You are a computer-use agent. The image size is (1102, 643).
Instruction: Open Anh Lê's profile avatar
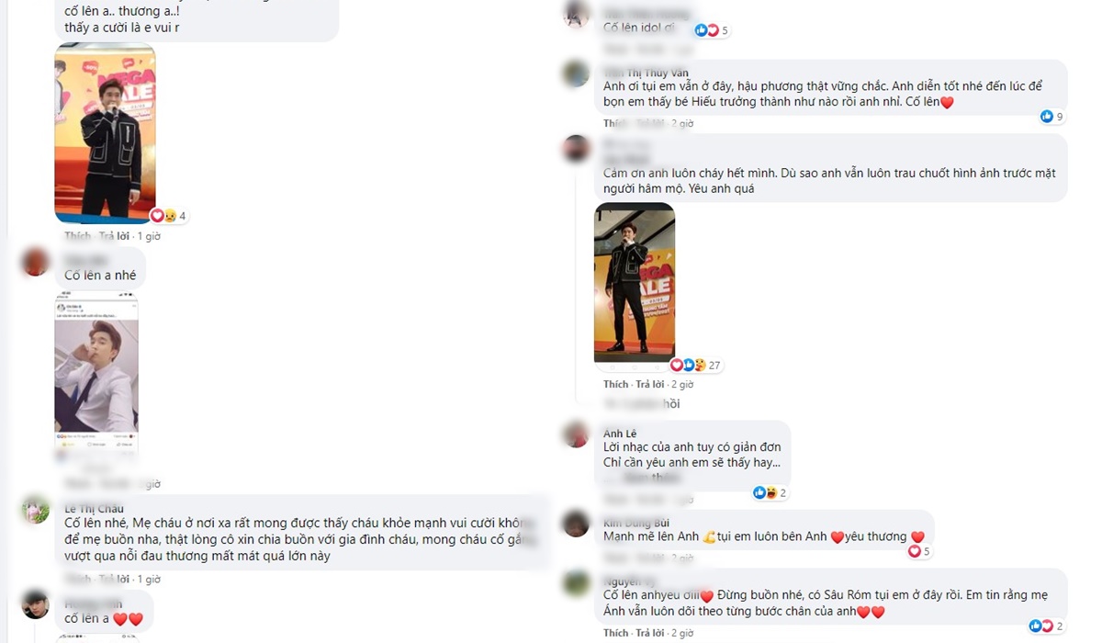576,434
